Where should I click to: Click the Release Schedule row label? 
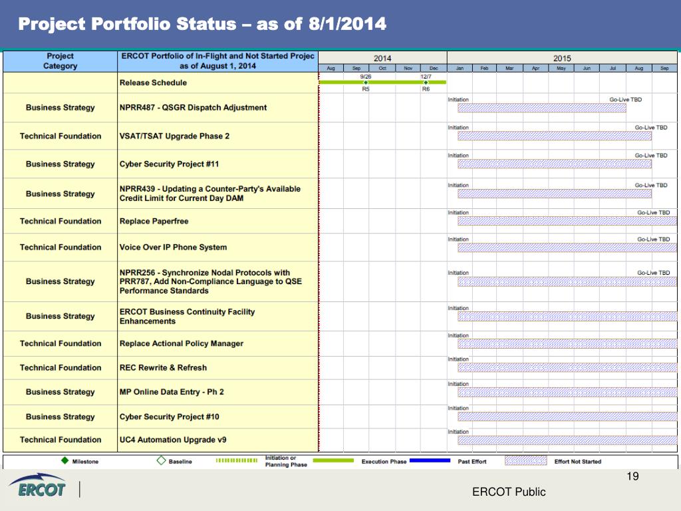pyautogui.click(x=154, y=83)
